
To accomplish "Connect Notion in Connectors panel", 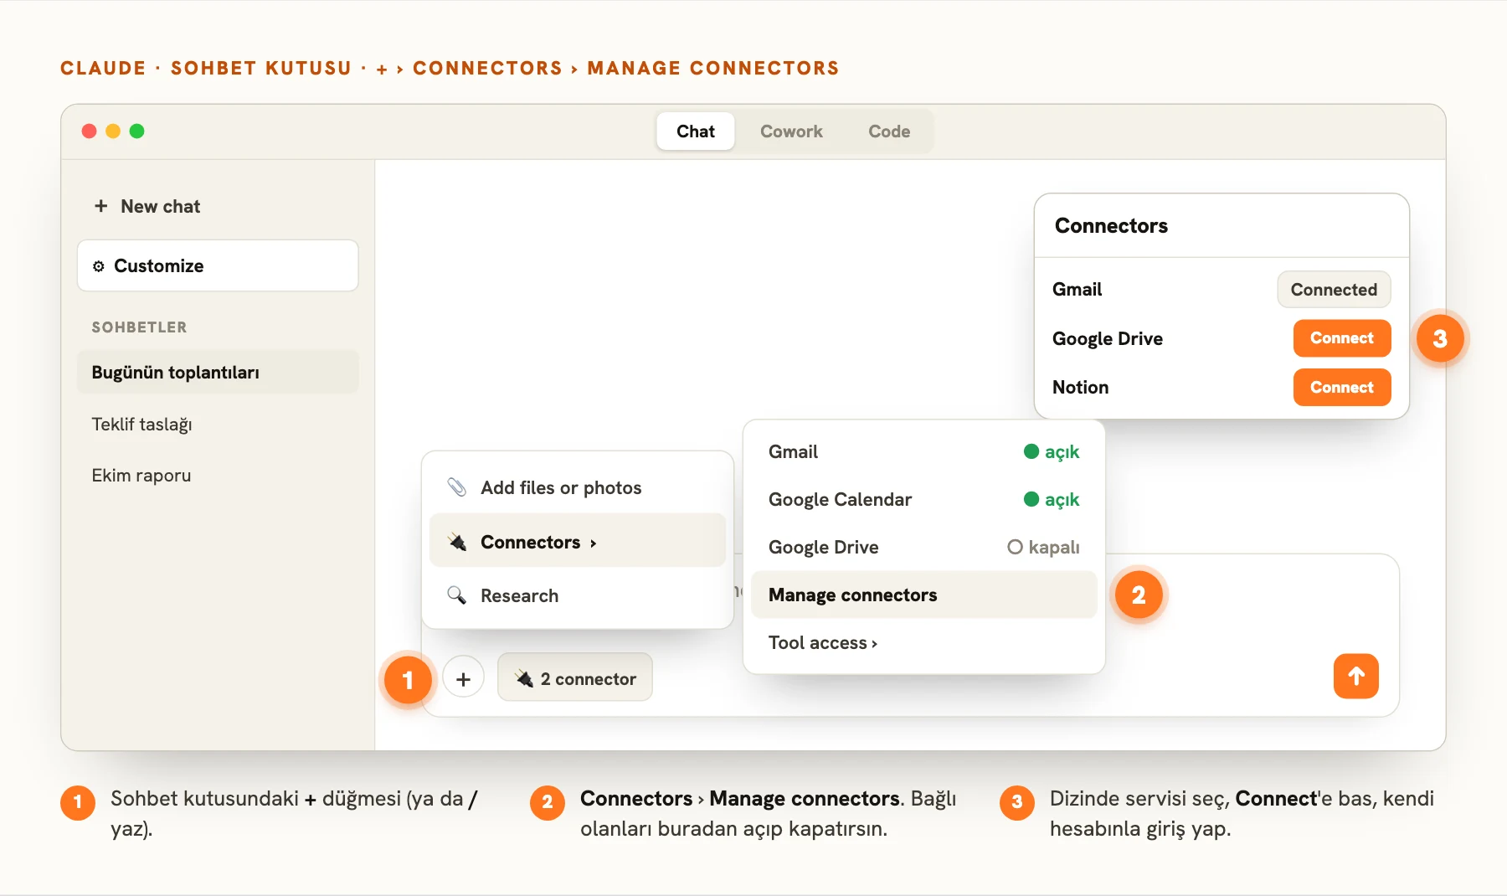I will pyautogui.click(x=1342, y=388).
